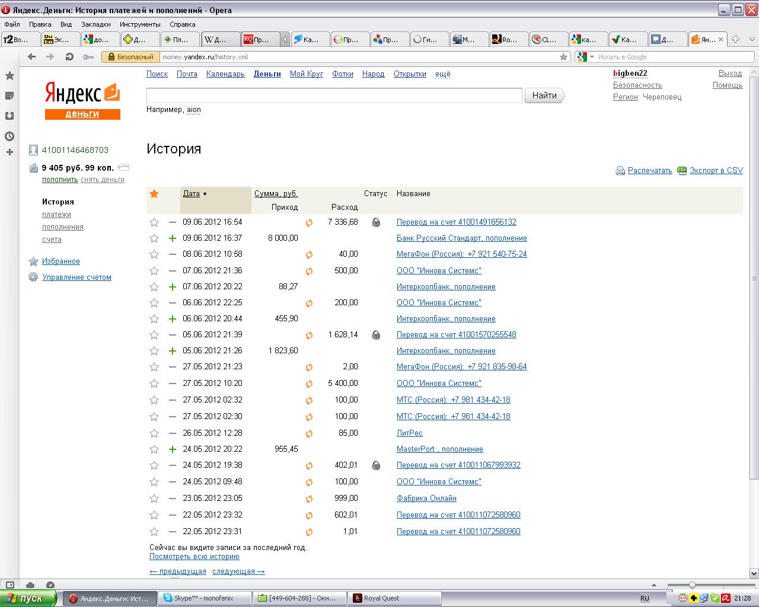Open the Закладки menu

point(96,24)
